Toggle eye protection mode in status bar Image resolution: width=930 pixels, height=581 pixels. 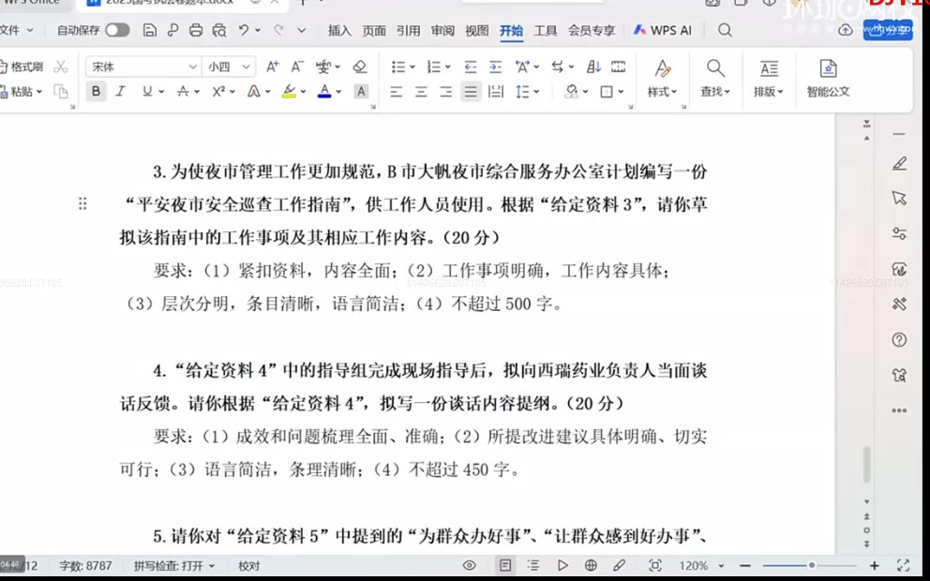tap(470, 566)
